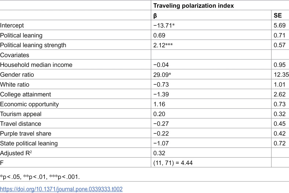Screen dimensions: 289x193
Task: Click the β column header
Action: 155,16
